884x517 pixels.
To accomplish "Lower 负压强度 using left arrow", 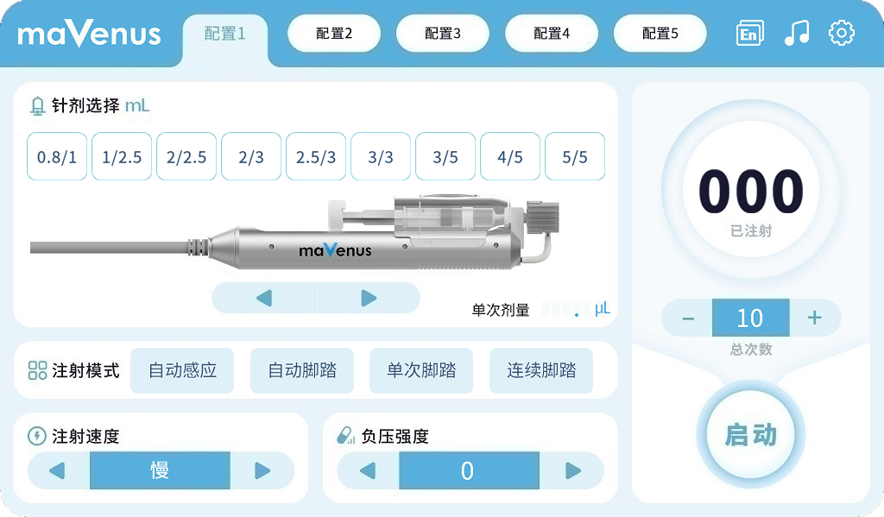I will coord(368,470).
